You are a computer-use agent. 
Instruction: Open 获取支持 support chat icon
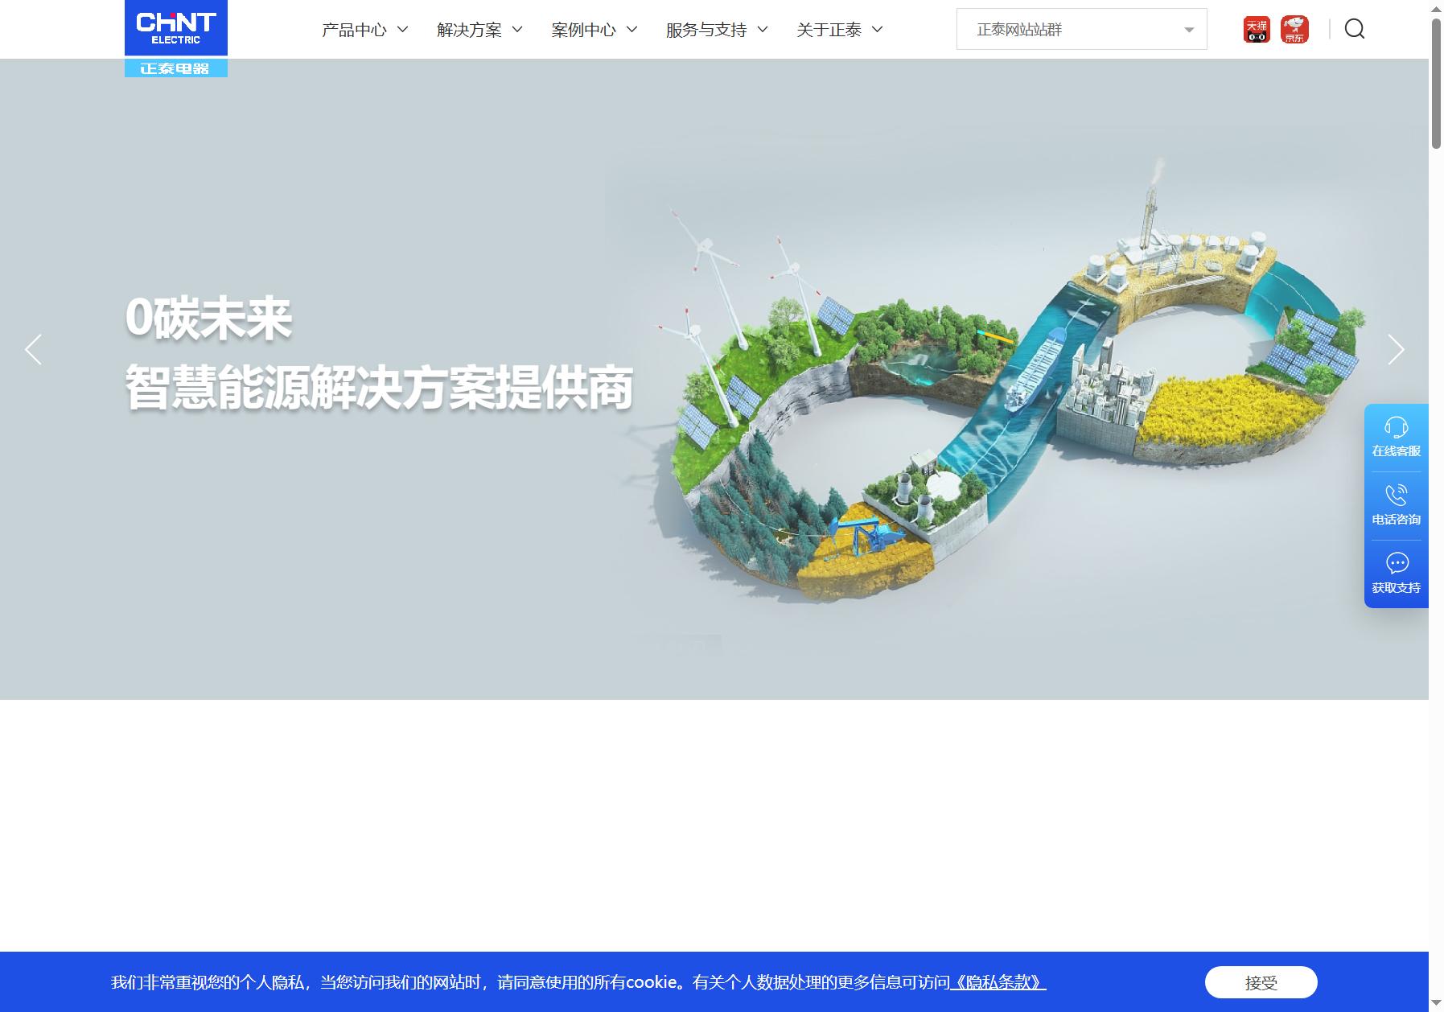tap(1397, 563)
